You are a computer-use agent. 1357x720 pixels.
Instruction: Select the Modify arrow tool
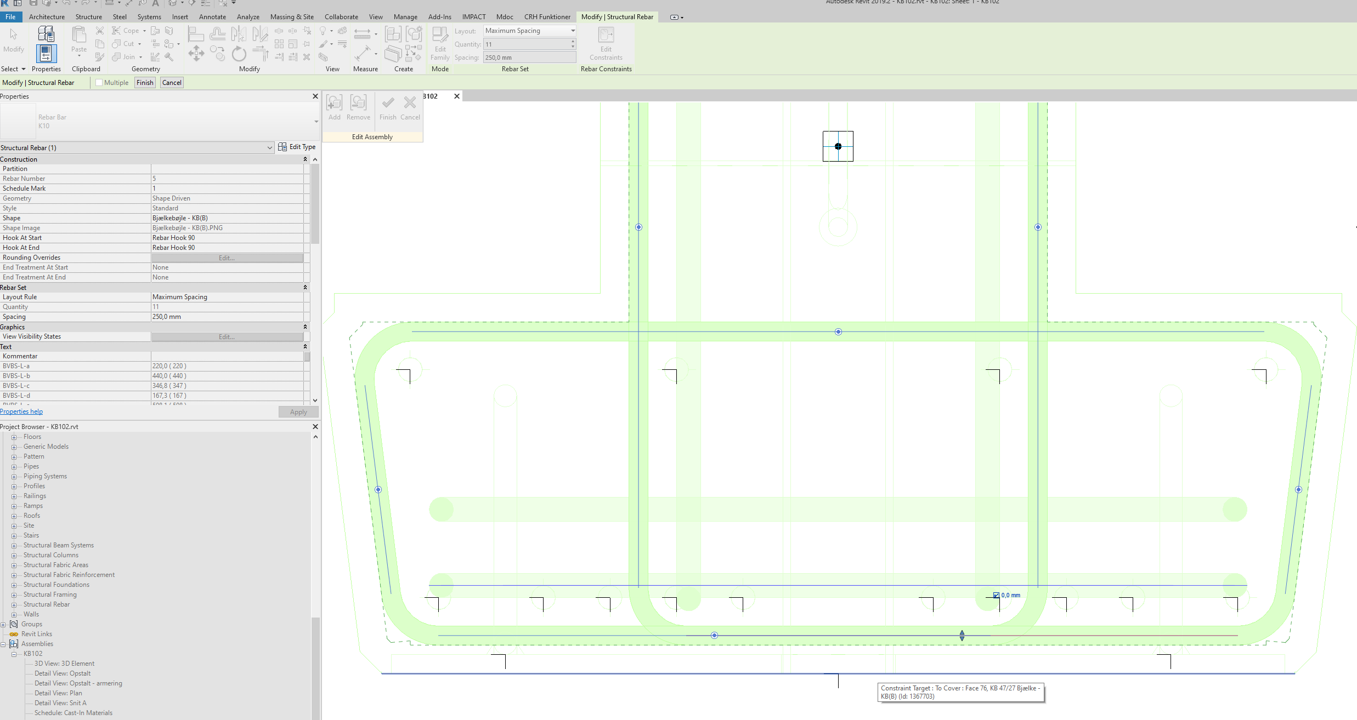pos(13,39)
